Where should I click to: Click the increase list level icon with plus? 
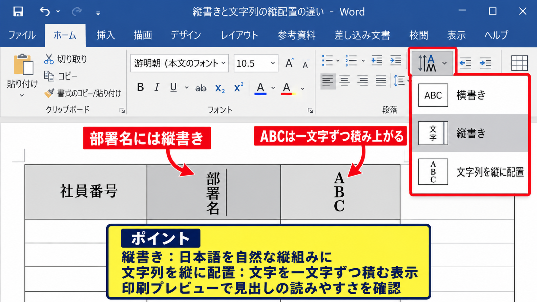(x=377, y=60)
